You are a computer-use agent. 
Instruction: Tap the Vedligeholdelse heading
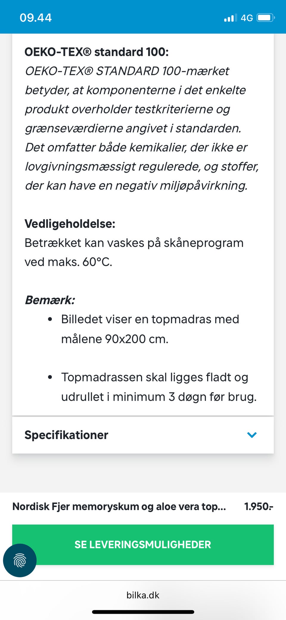pyautogui.click(x=70, y=224)
